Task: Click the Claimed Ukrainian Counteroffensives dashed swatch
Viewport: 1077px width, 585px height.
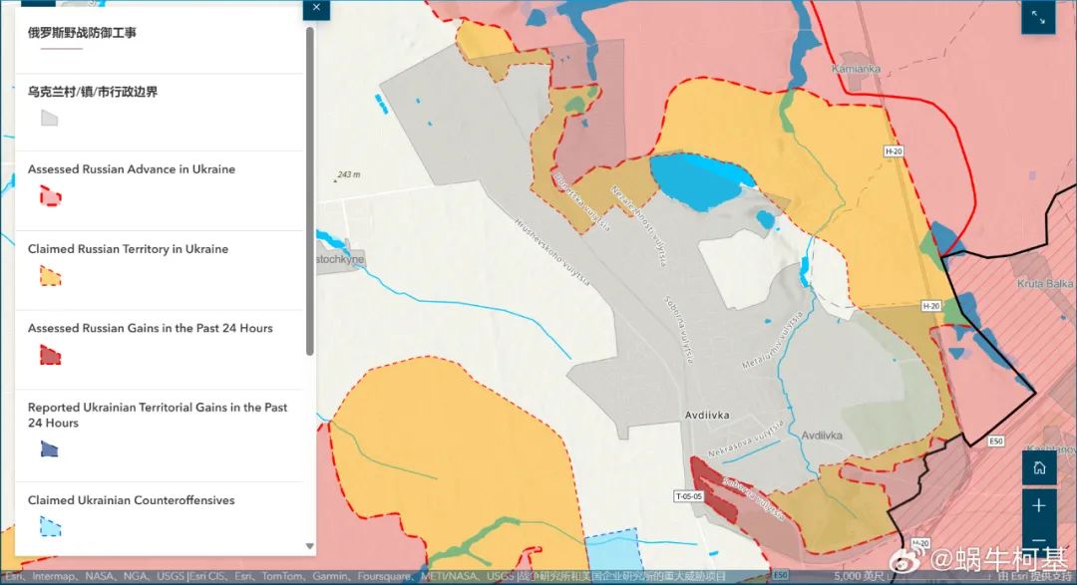Action: pyautogui.click(x=51, y=526)
